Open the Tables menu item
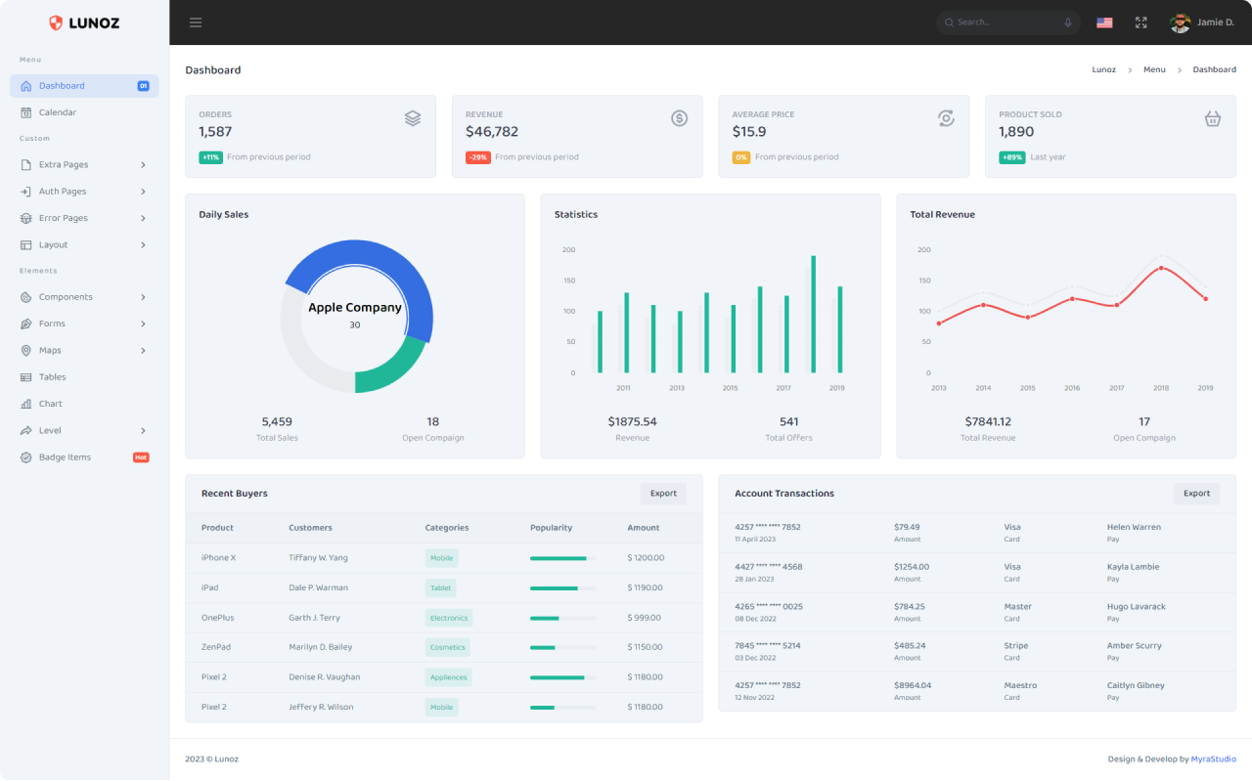Viewport: 1252px width, 781px height. (x=52, y=377)
